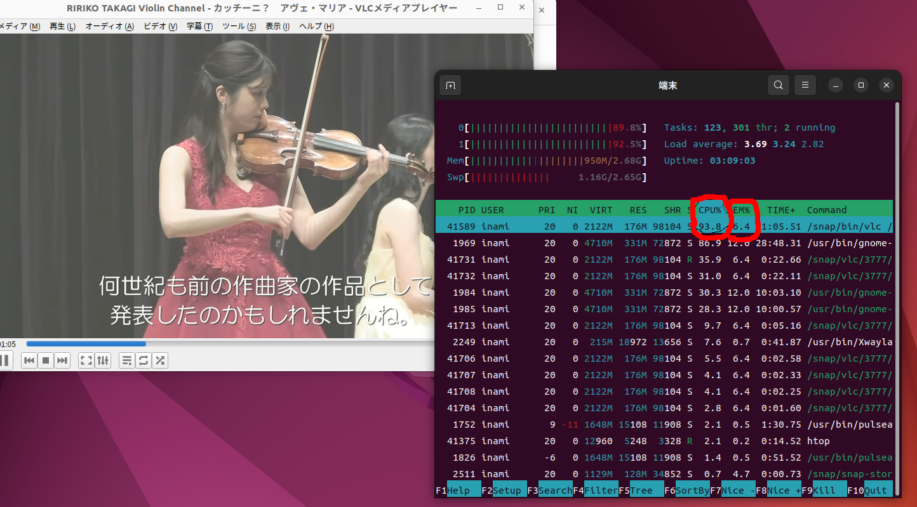Select the process row with PID 41713
The height and width of the screenshot is (507, 917).
pos(664,326)
